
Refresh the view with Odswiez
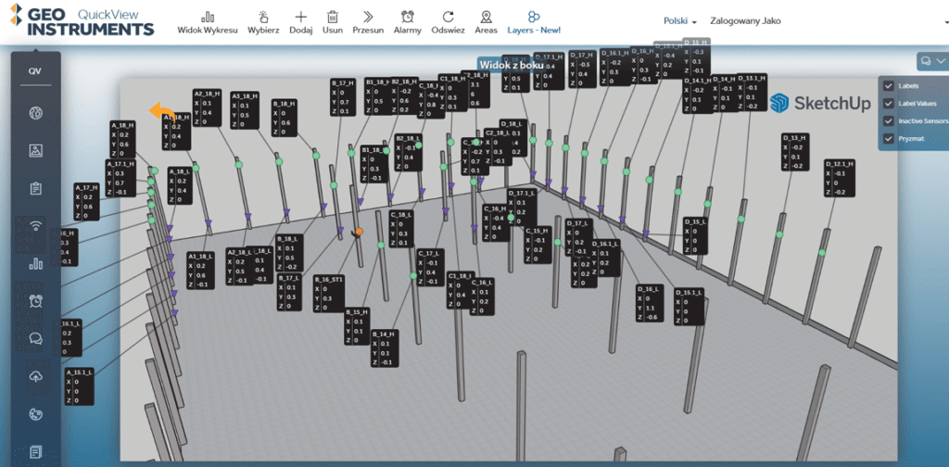448,18
